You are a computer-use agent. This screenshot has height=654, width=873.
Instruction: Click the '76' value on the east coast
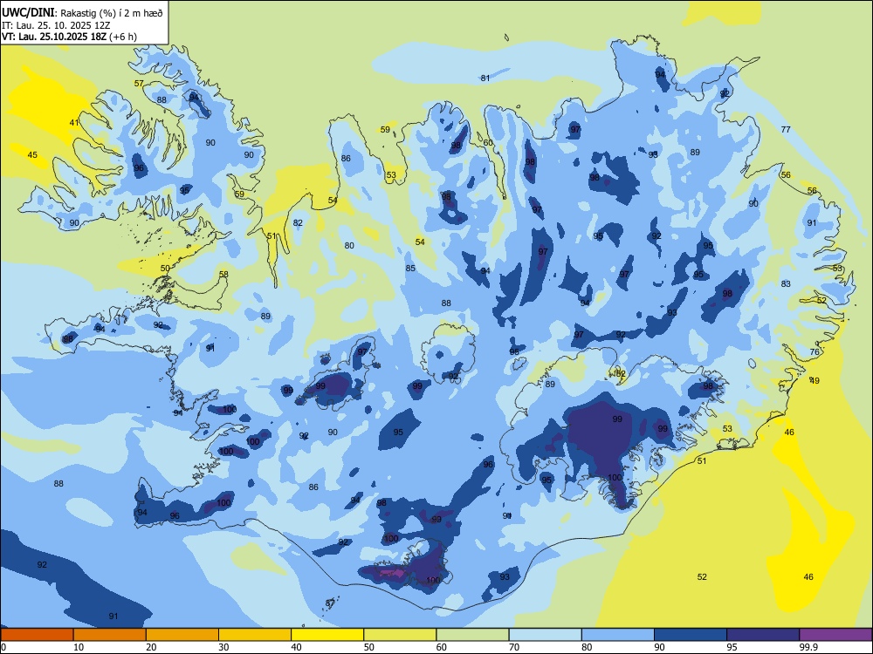tap(815, 352)
